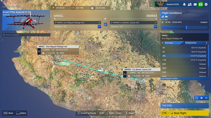Click the departure icon on MMGL map label
The width and height of the screenshot is (211, 118).
click(x=39, y=51)
